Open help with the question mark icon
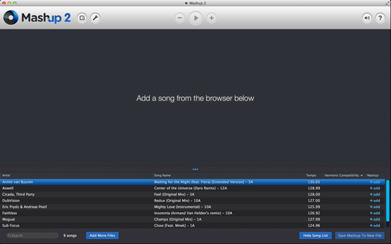The height and width of the screenshot is (244, 391). (x=380, y=18)
